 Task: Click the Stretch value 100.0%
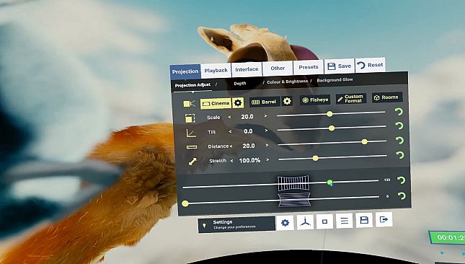pos(249,160)
